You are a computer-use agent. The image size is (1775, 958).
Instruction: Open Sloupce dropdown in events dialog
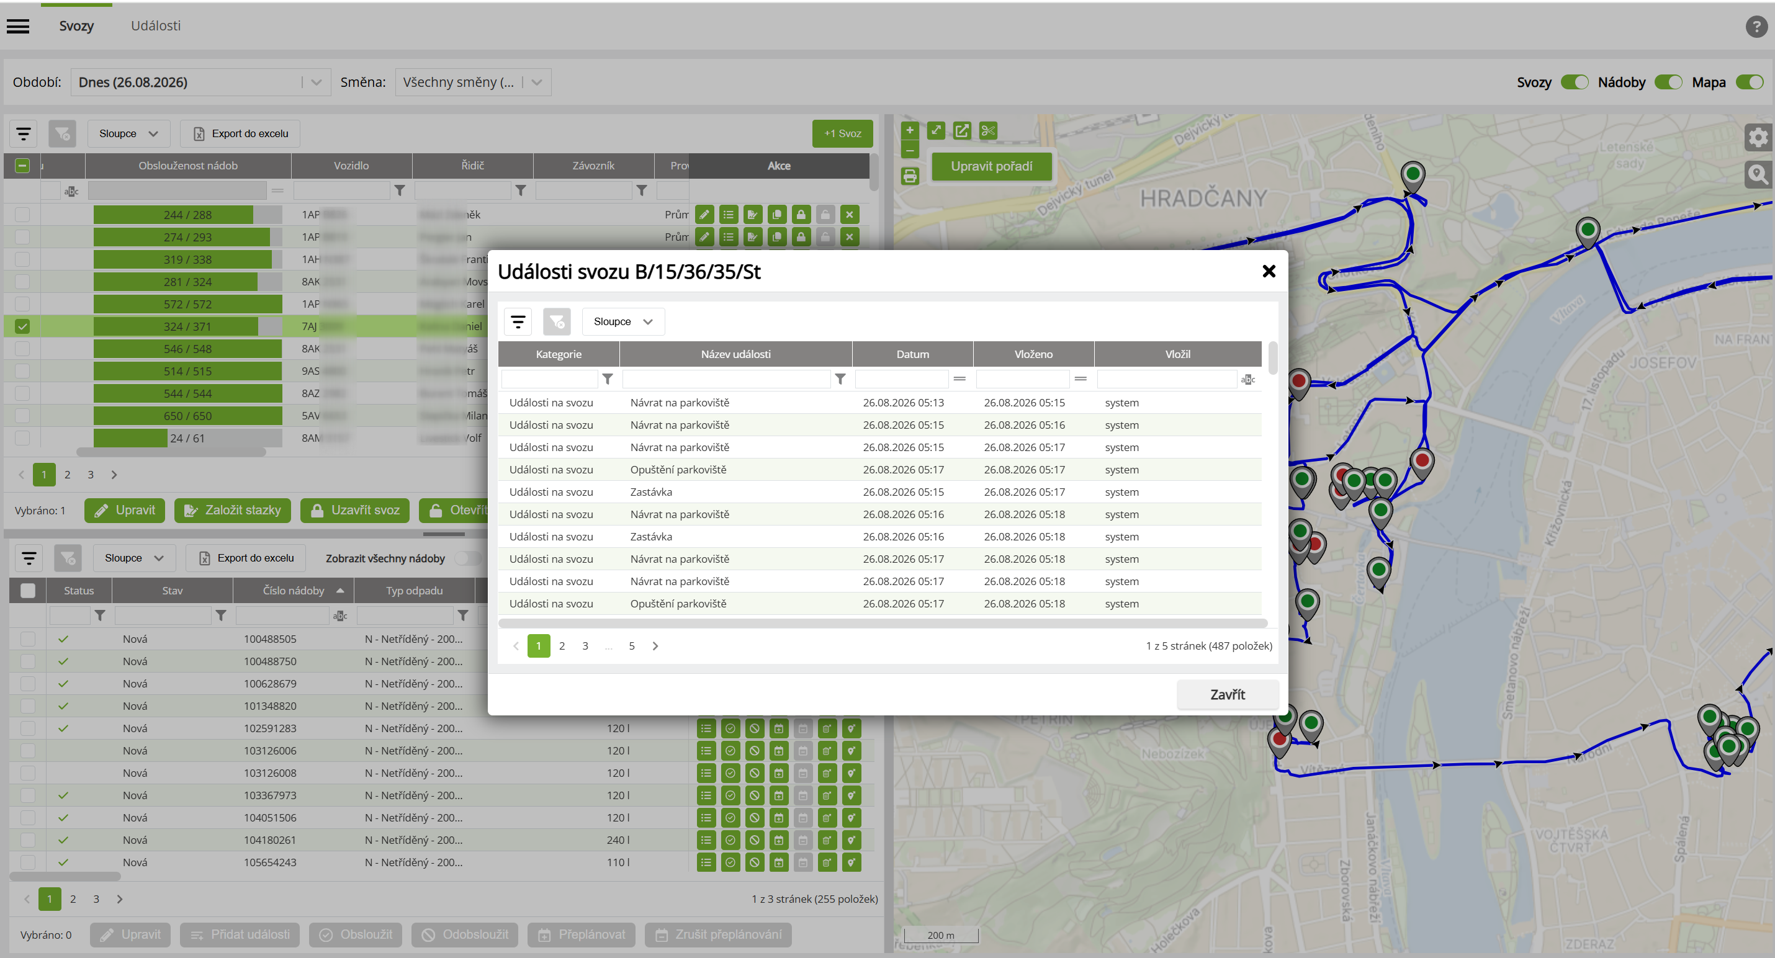[623, 321]
